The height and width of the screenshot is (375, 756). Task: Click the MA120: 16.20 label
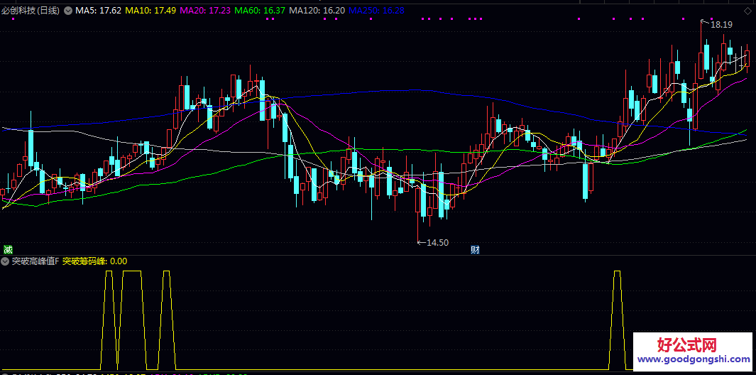(318, 11)
